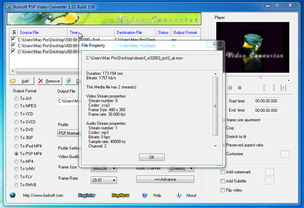Toggle the header select-all checkbox

pos(14,33)
